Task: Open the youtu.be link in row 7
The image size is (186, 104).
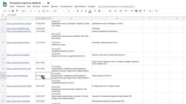Action: click(x=19, y=24)
